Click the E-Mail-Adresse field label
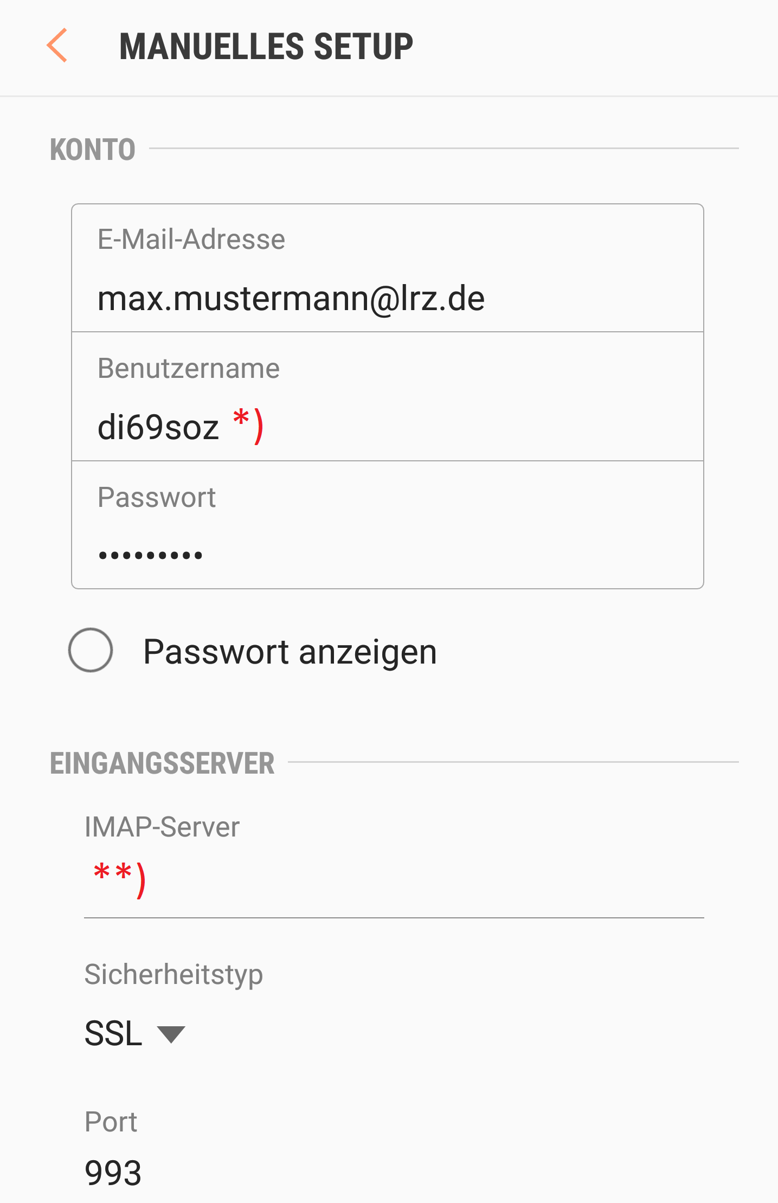This screenshot has width=778, height=1203. (x=191, y=239)
